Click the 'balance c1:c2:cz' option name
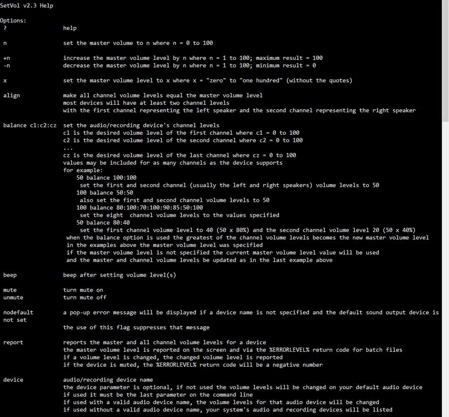The image size is (449, 417). [x=30, y=125]
